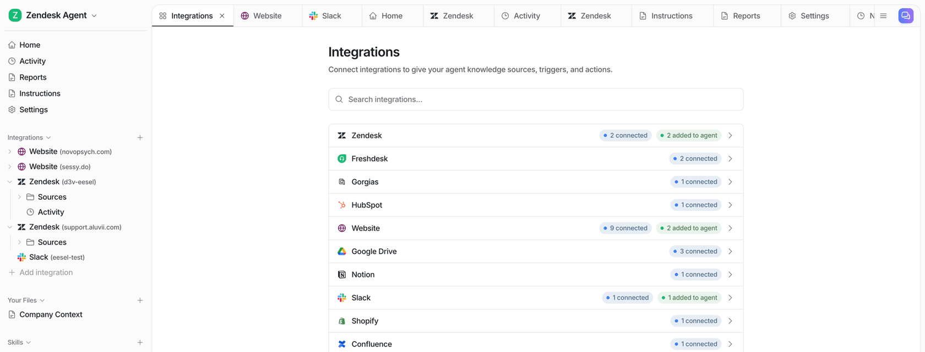Click Zendesk '2 added to agent' badge
The height and width of the screenshot is (352, 925).
[689, 136]
